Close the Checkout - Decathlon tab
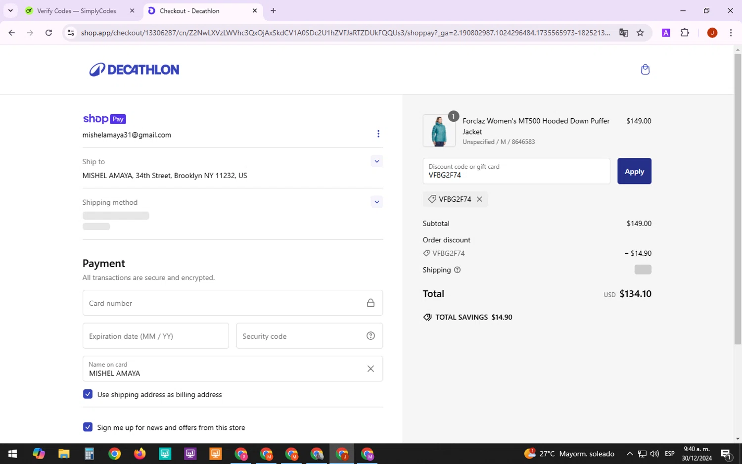Viewport: 742px width, 464px height. 255,10
